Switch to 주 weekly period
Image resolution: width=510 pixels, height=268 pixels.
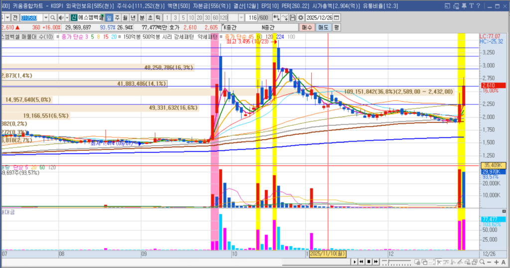(x=116, y=17)
